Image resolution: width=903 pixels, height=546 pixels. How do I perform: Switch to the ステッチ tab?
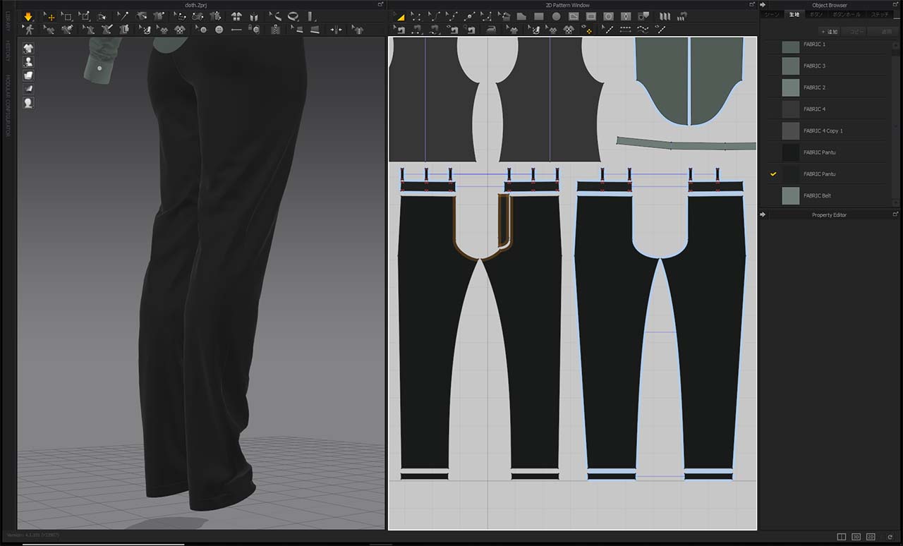coord(880,14)
